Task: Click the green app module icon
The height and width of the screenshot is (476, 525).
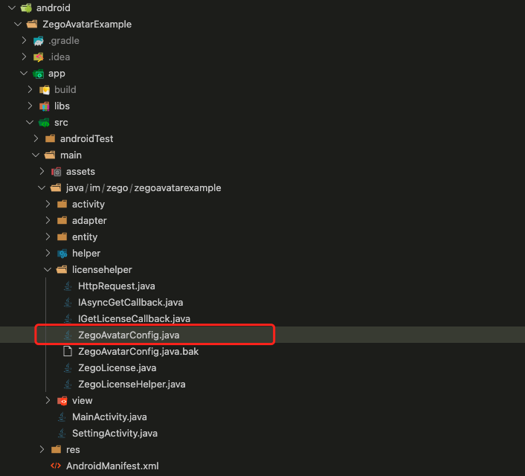Action: click(38, 74)
